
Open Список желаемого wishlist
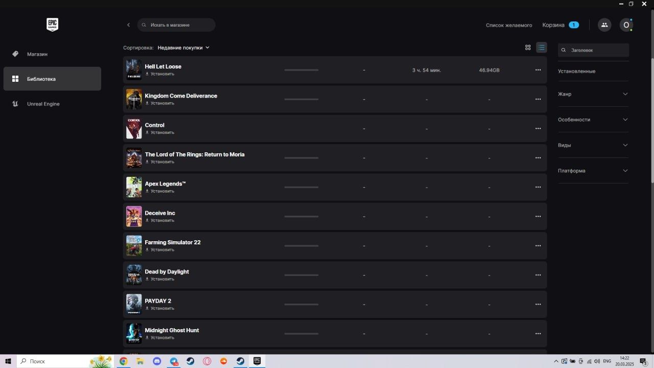[x=509, y=25]
